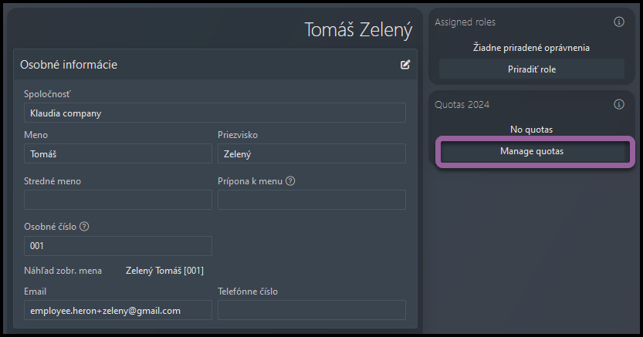Click the Zelený Tomáš [001] display name preview
Image resolution: width=643 pixels, height=337 pixels.
click(x=164, y=271)
